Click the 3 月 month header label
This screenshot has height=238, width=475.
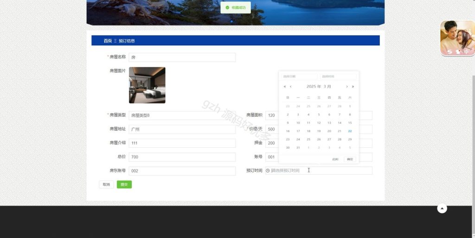pos(327,87)
